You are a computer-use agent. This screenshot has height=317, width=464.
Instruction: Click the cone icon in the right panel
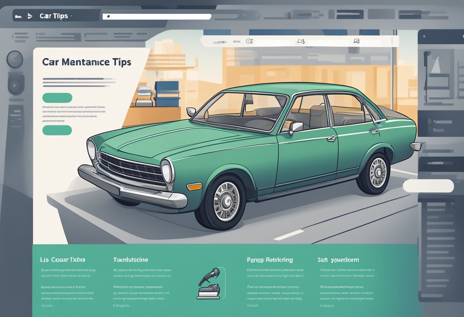coord(435,66)
